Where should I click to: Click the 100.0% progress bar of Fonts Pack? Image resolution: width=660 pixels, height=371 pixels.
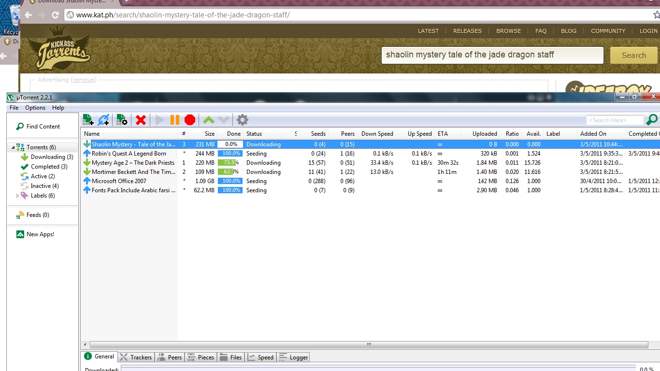click(x=230, y=190)
